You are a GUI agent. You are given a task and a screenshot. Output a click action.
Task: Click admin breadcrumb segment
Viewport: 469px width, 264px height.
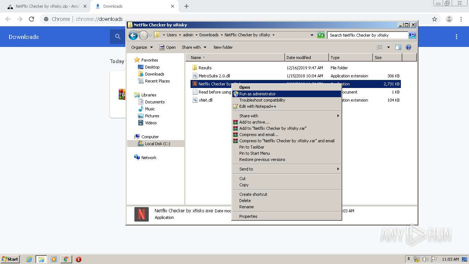[x=188, y=35]
